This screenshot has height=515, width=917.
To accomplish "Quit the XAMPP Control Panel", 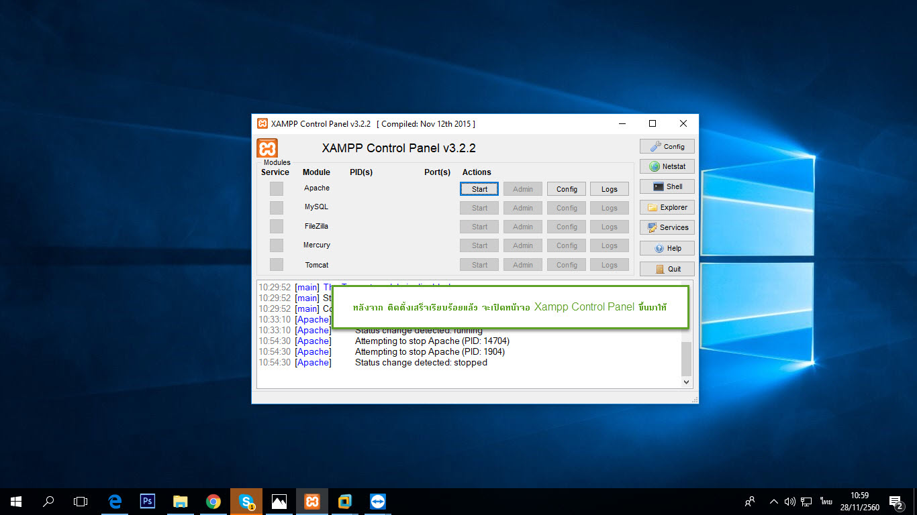I will tap(667, 269).
